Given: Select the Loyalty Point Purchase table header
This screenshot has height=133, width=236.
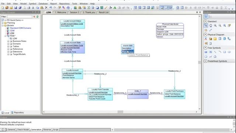Looking at the screenshot, I should tap(174, 91).
